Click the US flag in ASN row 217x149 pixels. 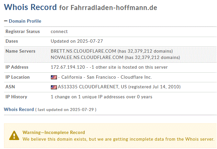pos(54,87)
